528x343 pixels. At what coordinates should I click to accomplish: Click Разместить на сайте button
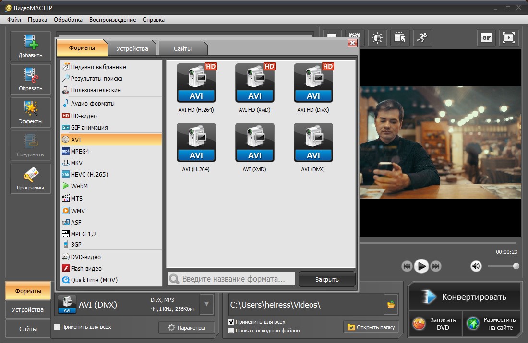click(x=492, y=323)
